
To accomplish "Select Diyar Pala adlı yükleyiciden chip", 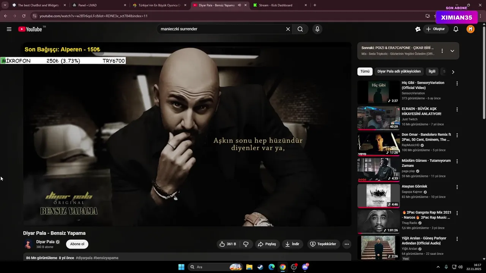I will click(399, 71).
